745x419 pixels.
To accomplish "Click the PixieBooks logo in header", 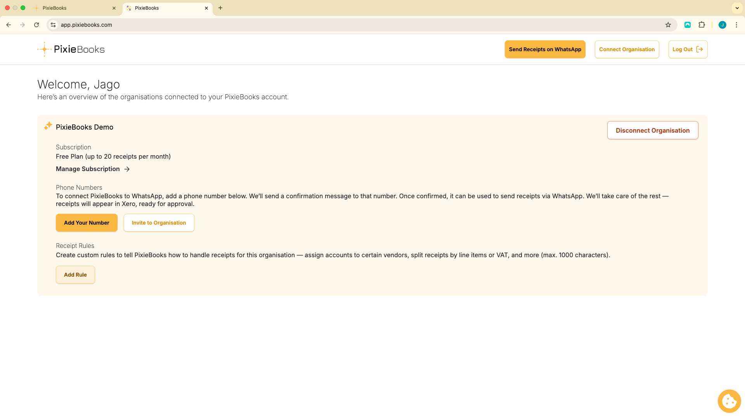I will (71, 49).
